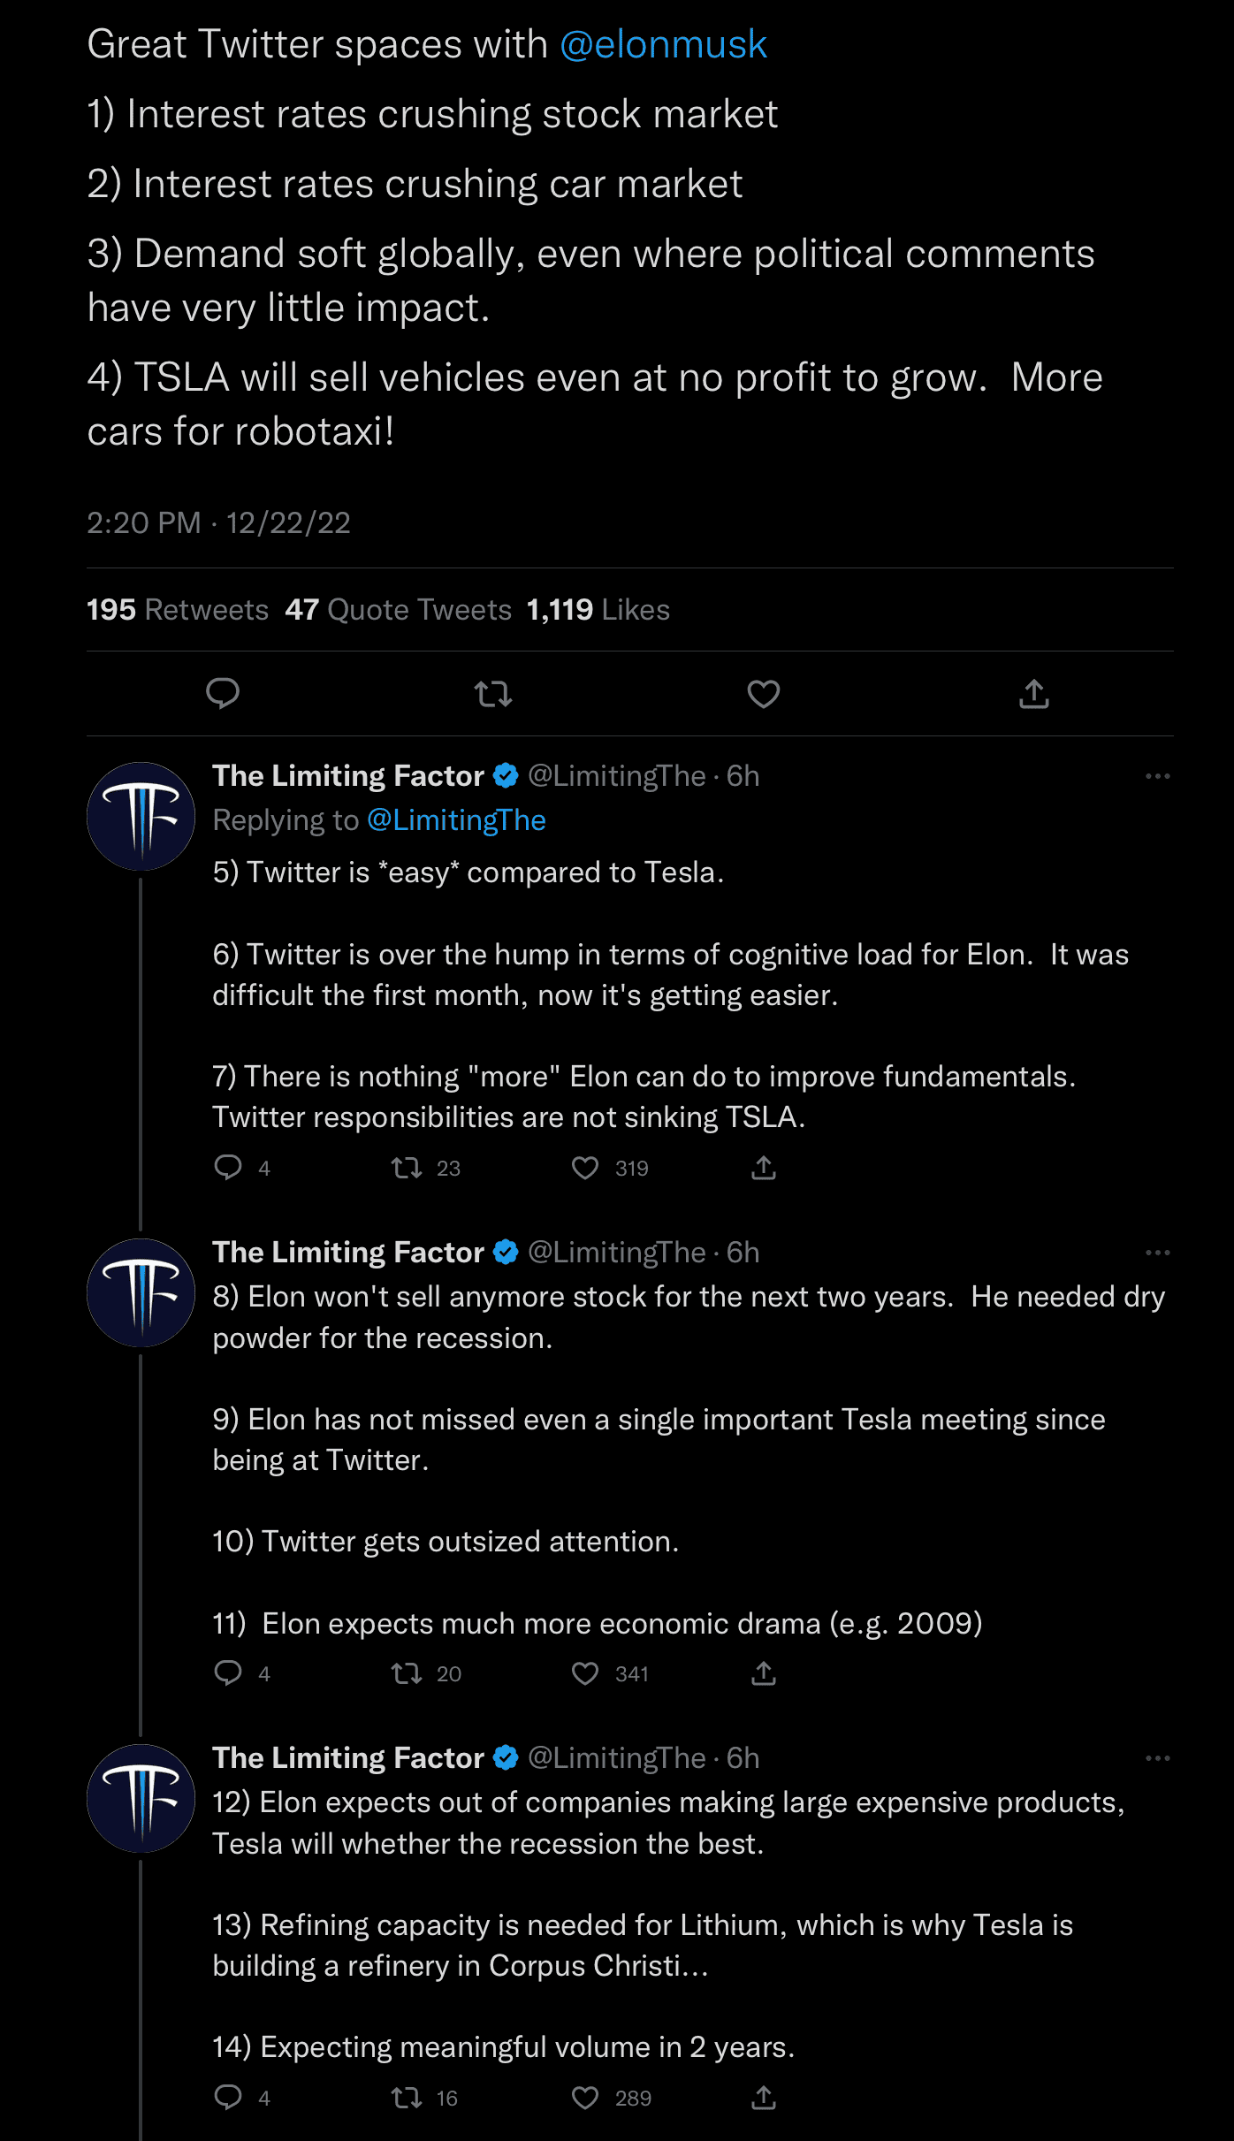Open more options on the first reply
1234x2141 pixels.
tap(1156, 775)
